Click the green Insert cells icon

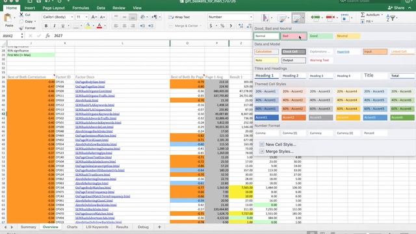coord(315,18)
